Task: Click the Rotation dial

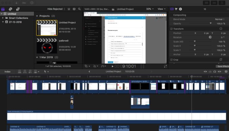Action: pos(210,37)
